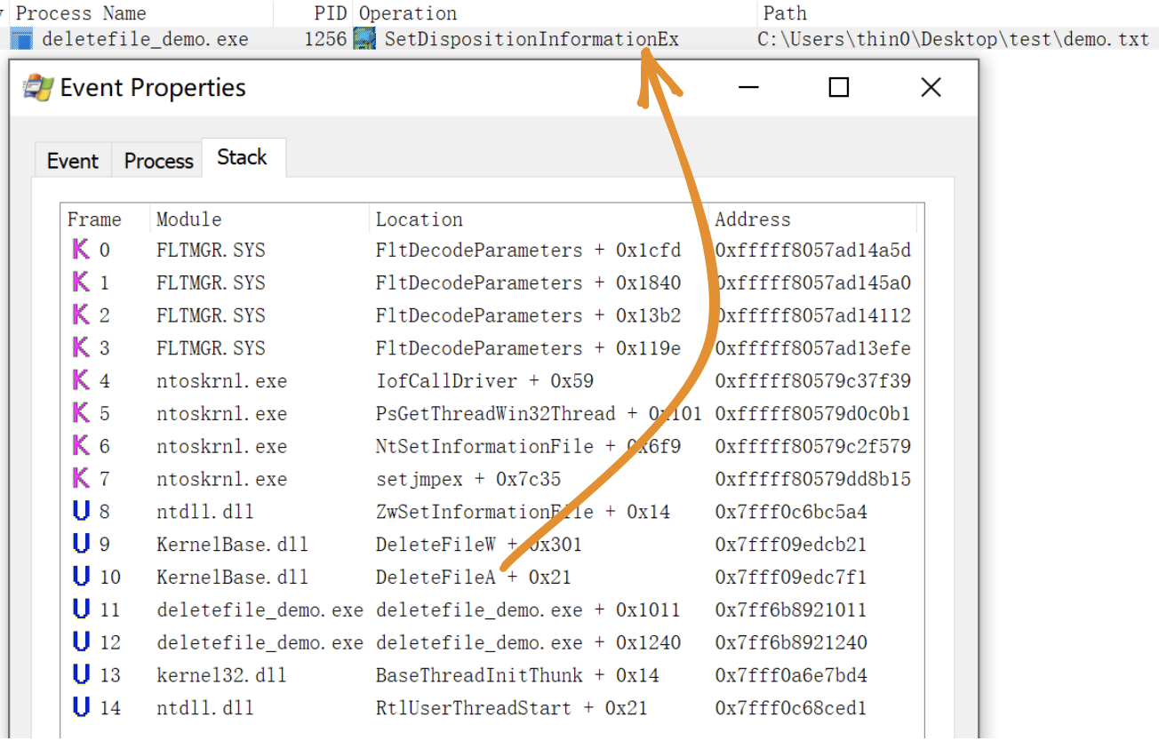Select kernel-mode K icon for frame 0
Viewport: 1159px width, 741px height.
81,250
